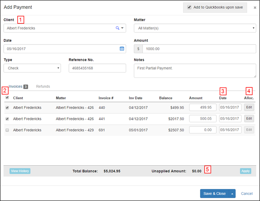Click invoice date 05/01/2017 cell
This screenshot has width=260, height=201.
click(x=138, y=130)
